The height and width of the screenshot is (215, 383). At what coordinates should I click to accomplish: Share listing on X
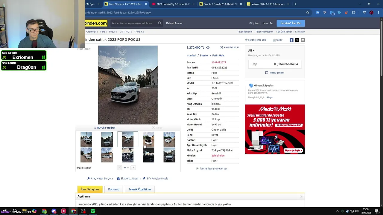(297, 40)
